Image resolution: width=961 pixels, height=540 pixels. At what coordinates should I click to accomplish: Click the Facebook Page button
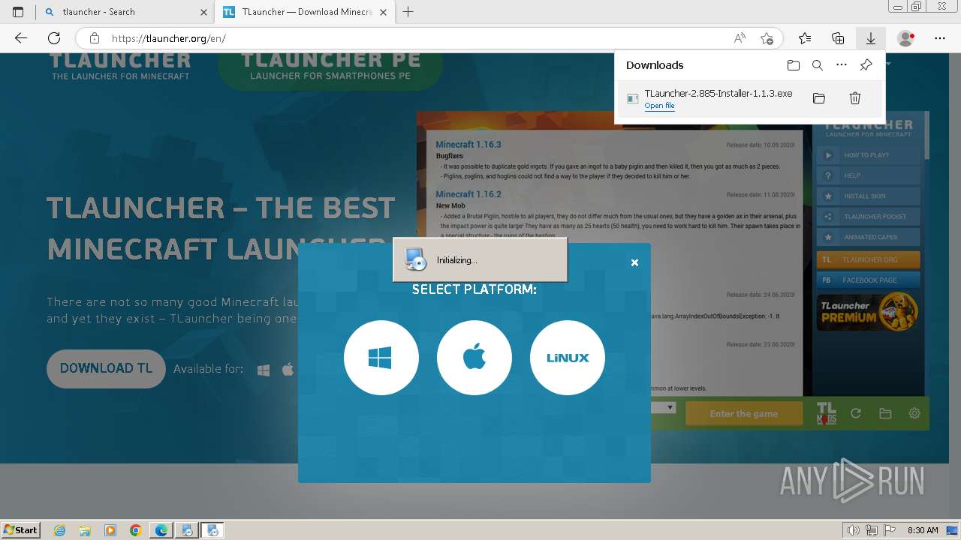pyautogui.click(x=868, y=280)
